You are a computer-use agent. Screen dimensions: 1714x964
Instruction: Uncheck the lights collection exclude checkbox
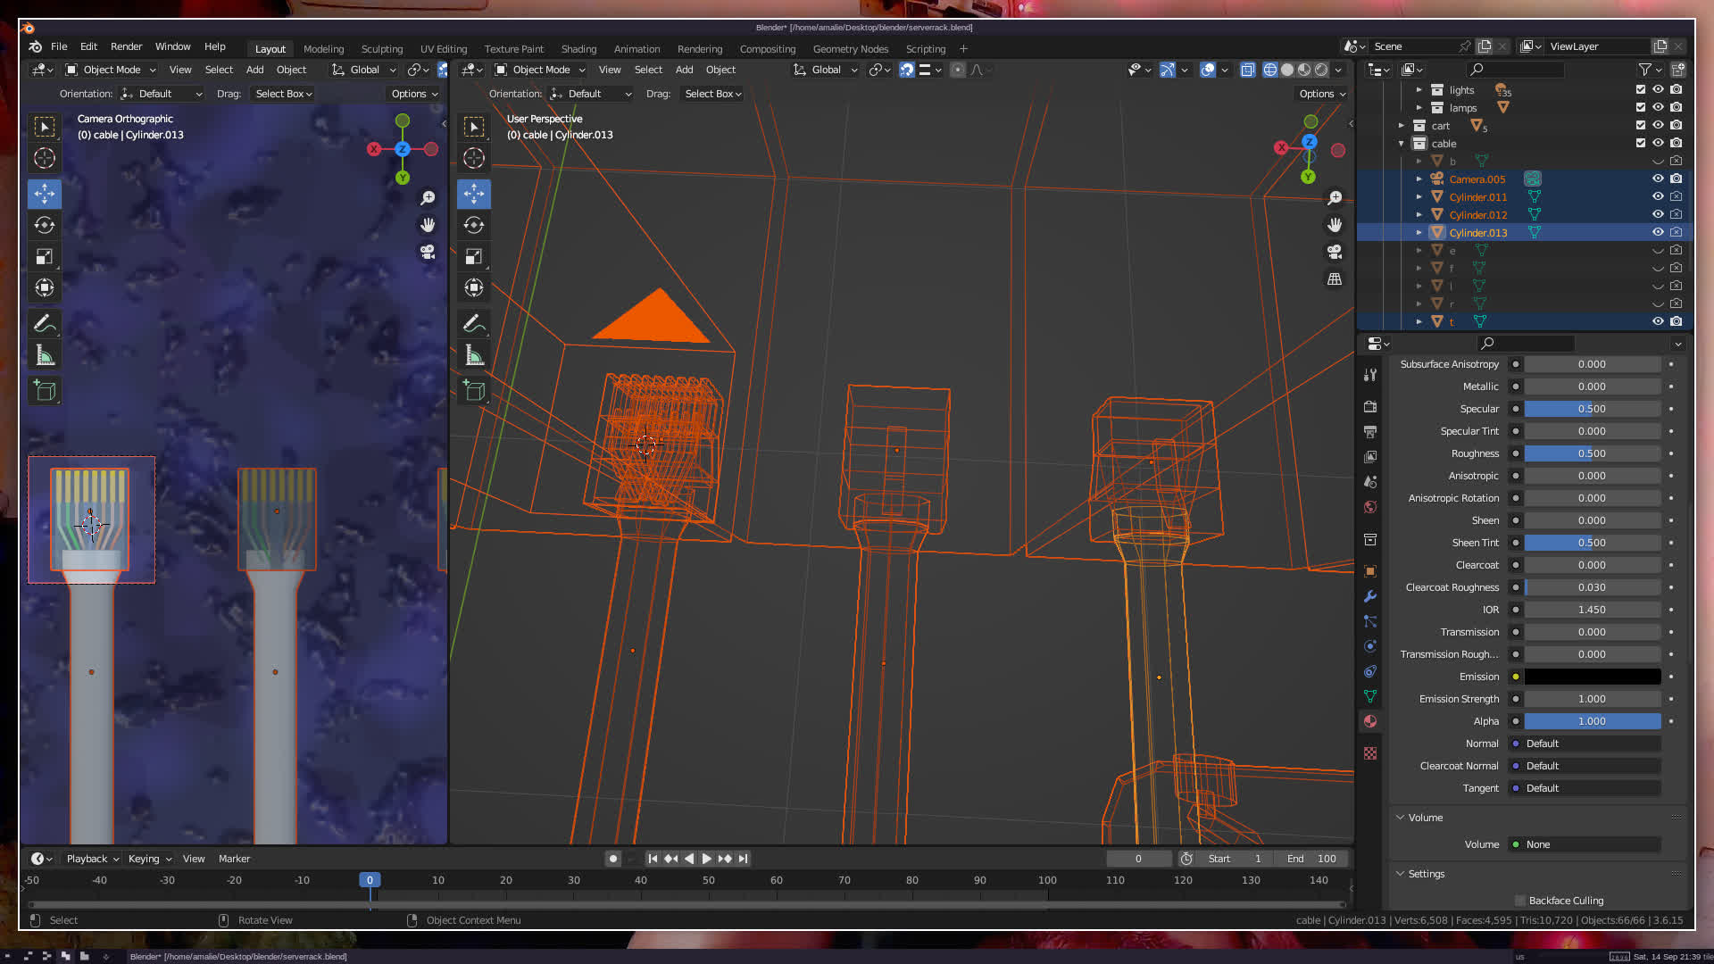(1640, 89)
